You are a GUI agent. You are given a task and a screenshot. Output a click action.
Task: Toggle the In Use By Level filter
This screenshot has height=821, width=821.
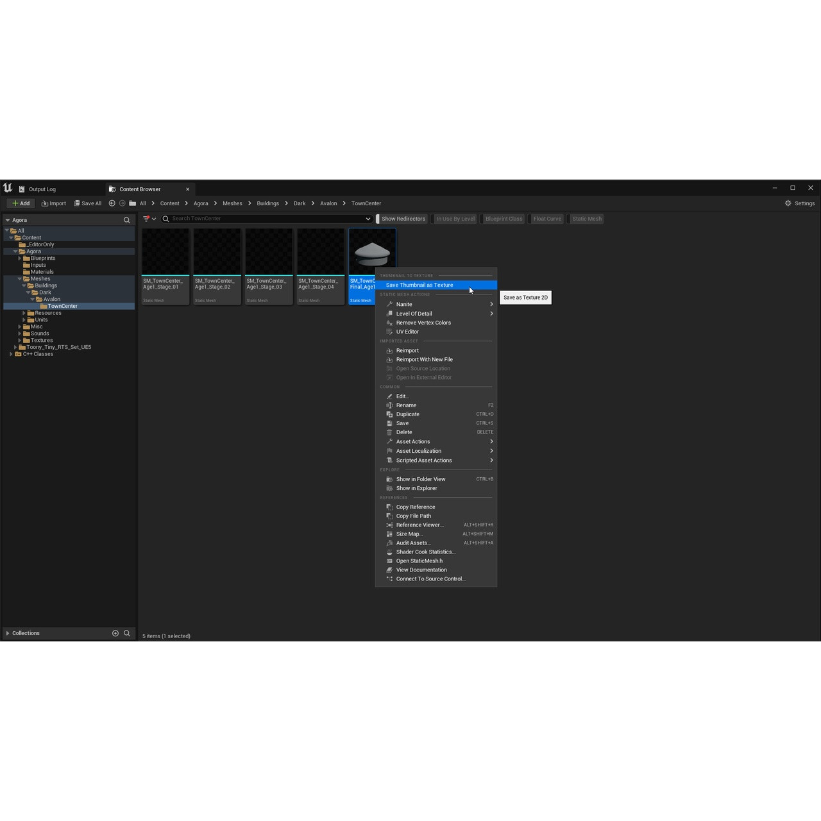(454, 219)
